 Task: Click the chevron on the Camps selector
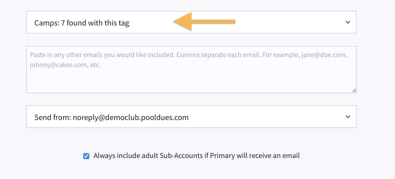[348, 22]
